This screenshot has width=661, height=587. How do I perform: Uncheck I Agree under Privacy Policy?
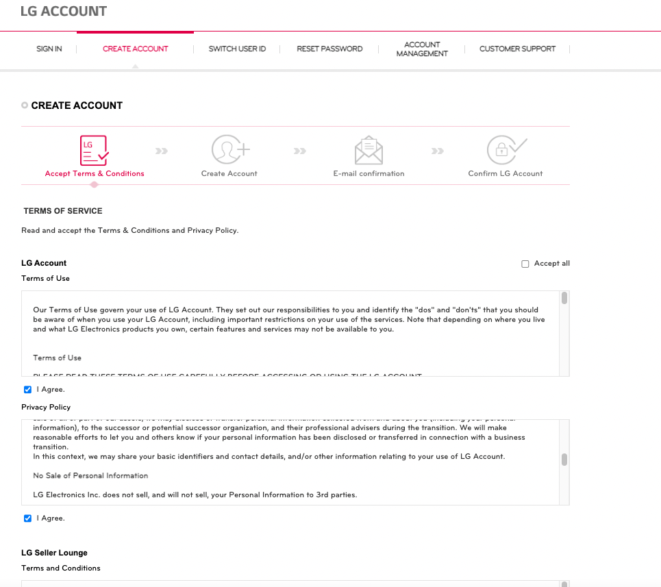click(x=28, y=519)
